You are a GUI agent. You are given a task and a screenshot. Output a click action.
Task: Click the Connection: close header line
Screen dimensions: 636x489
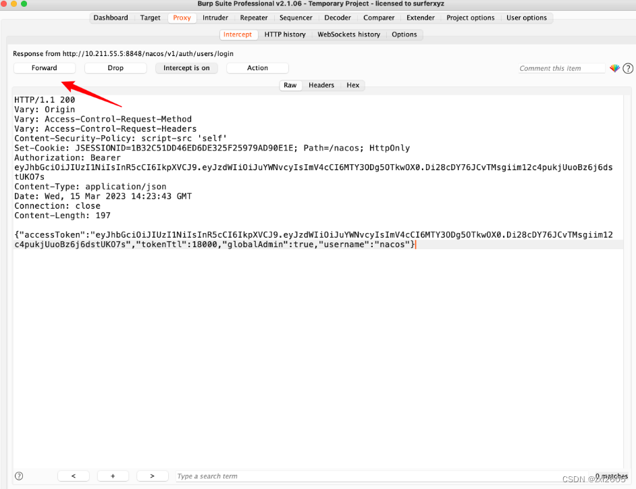pyautogui.click(x=57, y=206)
